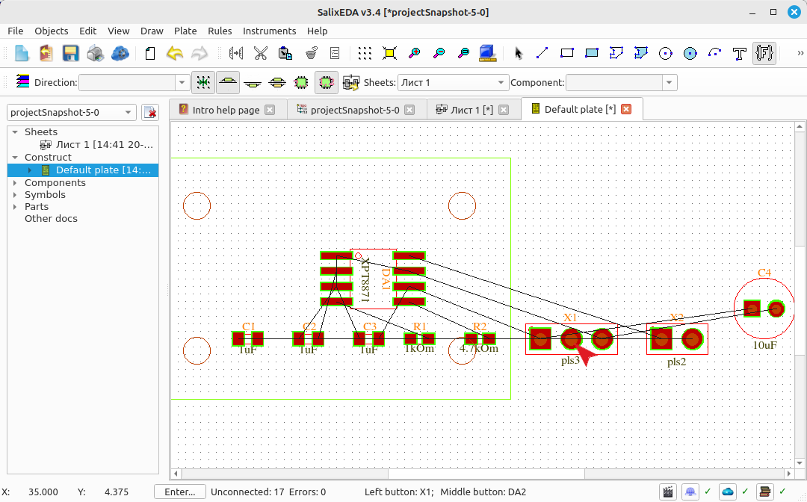Close the current project with red X button
This screenshot has width=807, height=502.
150,112
